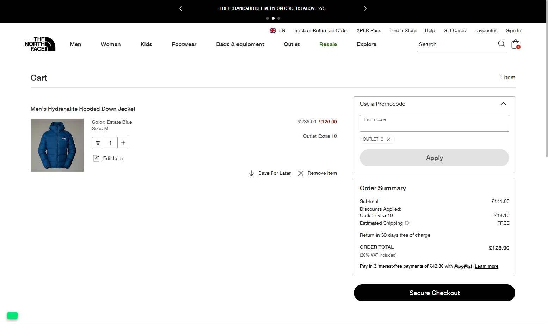The height and width of the screenshot is (326, 548).
Task: Open the XPLR Pass link
Action: [369, 30]
